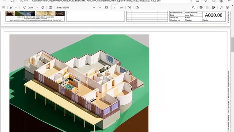Switch the Page view layout

tap(137, 7)
